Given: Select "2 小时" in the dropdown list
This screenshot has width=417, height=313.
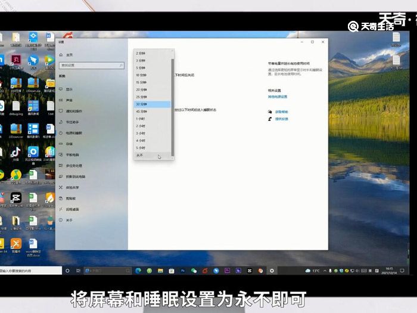Looking at the screenshot, I should pos(153,126).
